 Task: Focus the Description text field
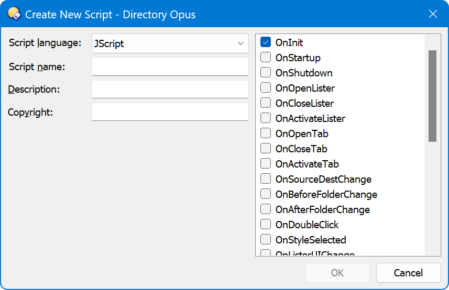pyautogui.click(x=170, y=89)
